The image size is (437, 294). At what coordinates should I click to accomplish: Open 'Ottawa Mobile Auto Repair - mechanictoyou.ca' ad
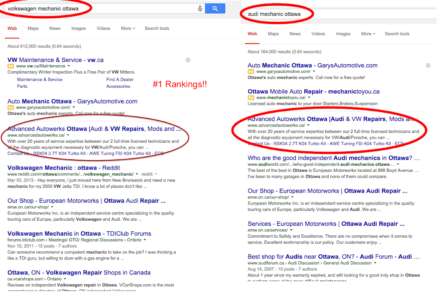[x=314, y=92]
